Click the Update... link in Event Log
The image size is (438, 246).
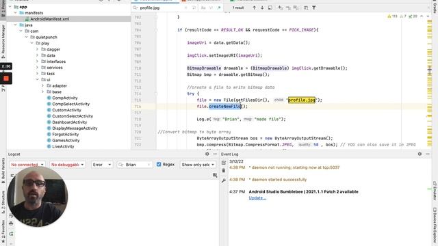click(x=257, y=197)
